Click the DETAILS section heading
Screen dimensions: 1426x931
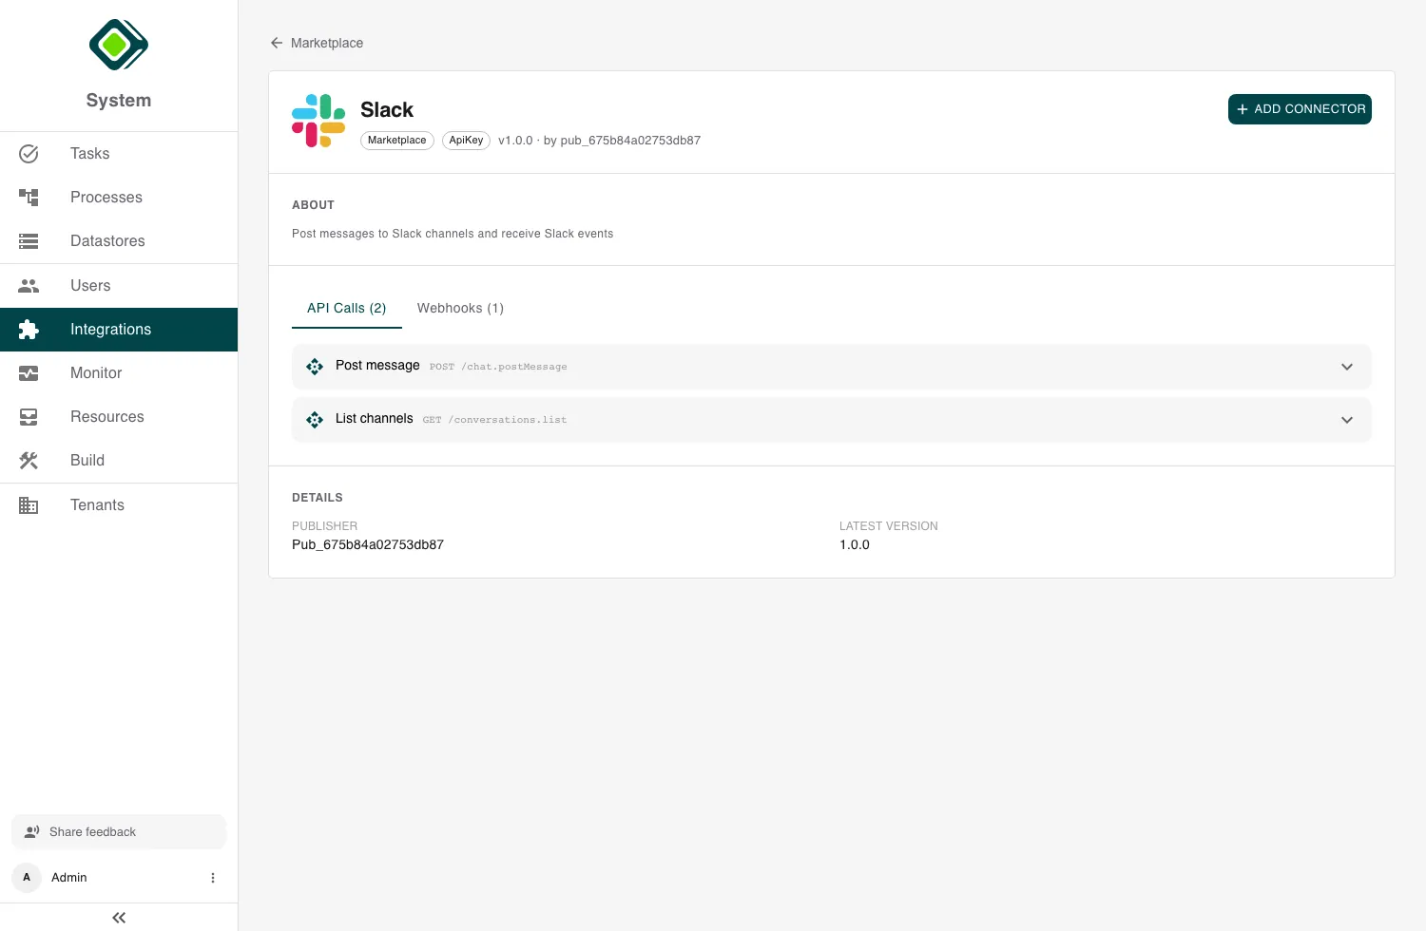(318, 498)
